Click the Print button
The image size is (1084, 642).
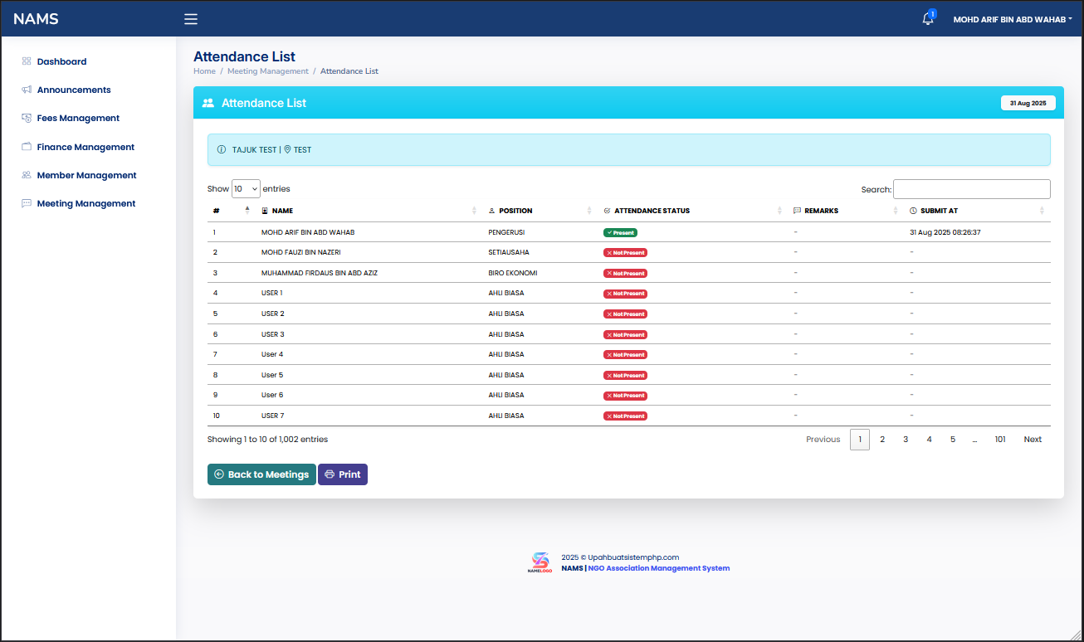pos(343,474)
